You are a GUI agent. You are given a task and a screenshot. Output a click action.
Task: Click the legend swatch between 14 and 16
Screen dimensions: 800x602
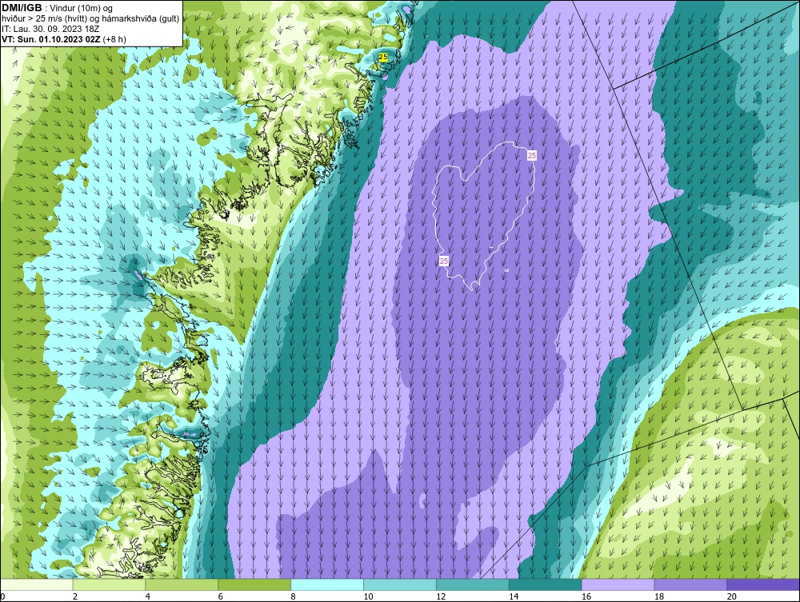click(x=546, y=584)
